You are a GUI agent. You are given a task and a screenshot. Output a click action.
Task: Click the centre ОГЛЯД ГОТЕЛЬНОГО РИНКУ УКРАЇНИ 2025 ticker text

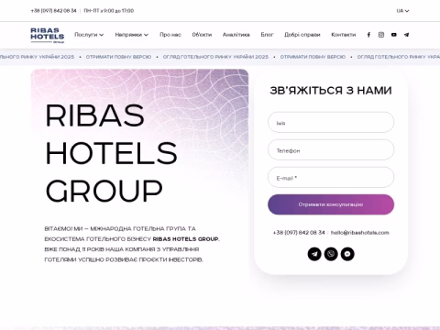point(215,57)
